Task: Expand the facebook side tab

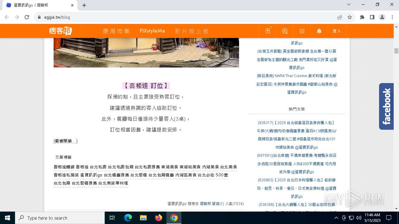Action: tap(386, 106)
